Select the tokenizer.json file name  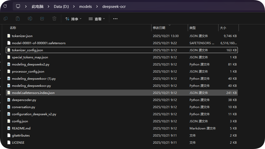[x=22, y=36]
